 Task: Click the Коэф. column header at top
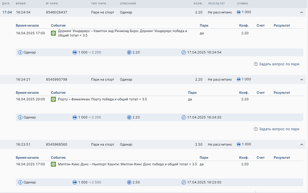coord(198,4)
